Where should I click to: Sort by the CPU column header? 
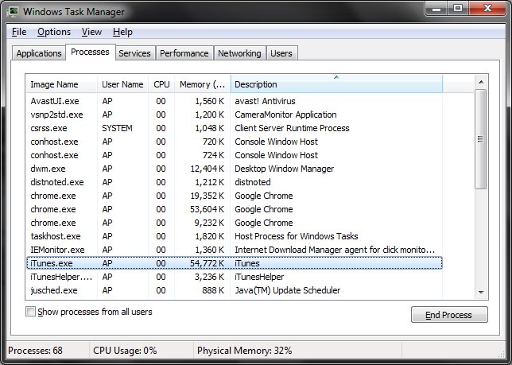(x=161, y=84)
